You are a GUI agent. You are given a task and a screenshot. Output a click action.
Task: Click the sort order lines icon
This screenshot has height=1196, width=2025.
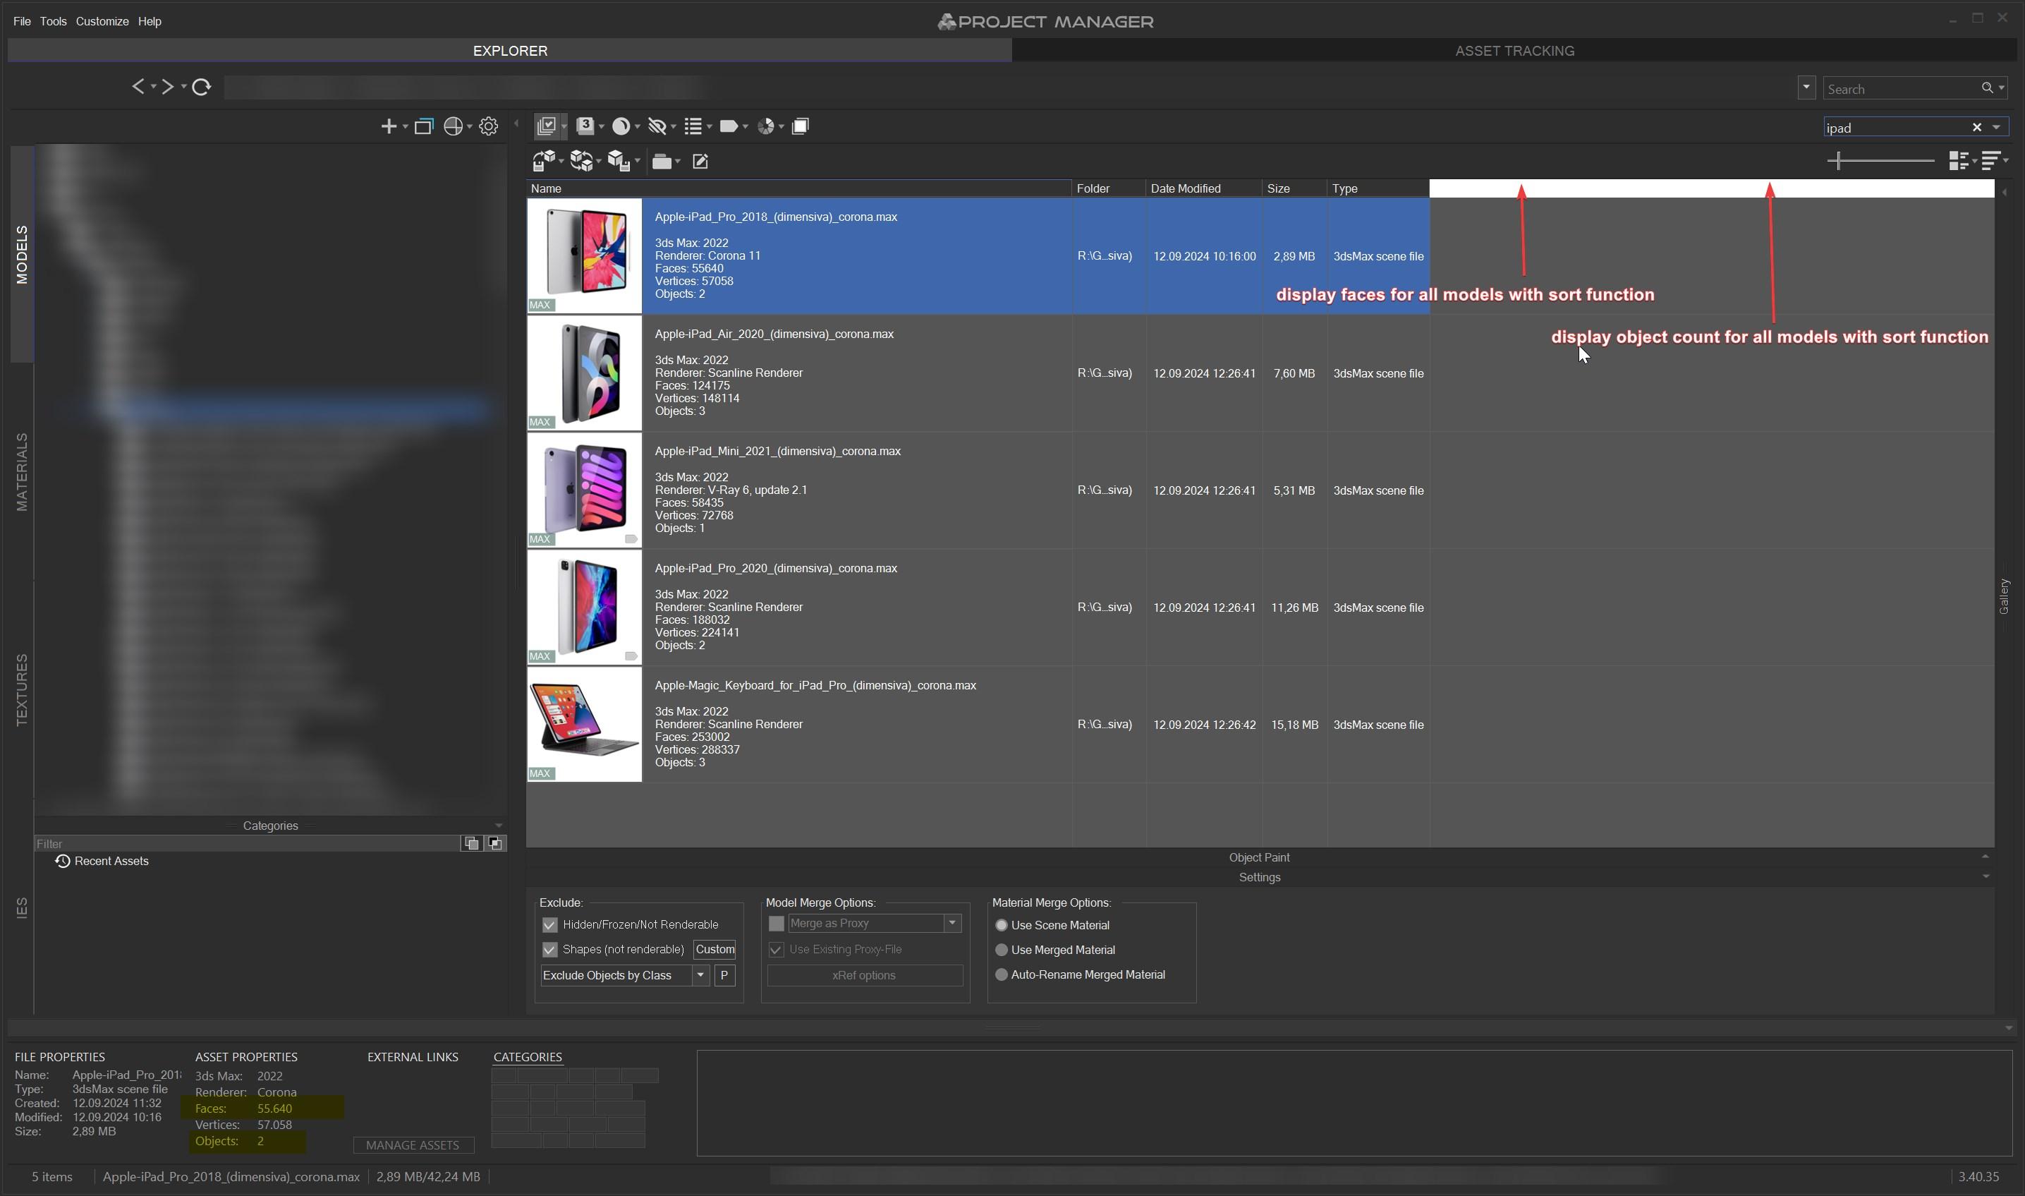point(1990,161)
